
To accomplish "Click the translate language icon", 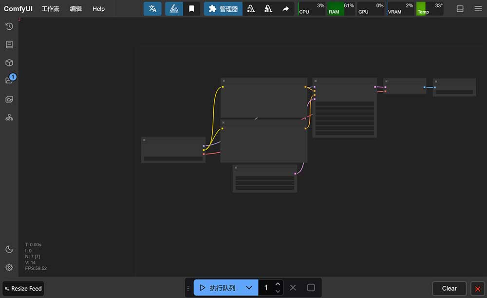I will tap(152, 9).
